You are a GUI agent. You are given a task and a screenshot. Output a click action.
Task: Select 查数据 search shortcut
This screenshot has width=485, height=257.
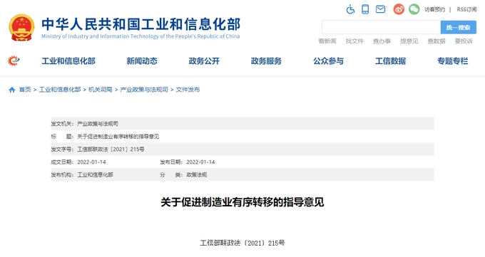[436, 41]
